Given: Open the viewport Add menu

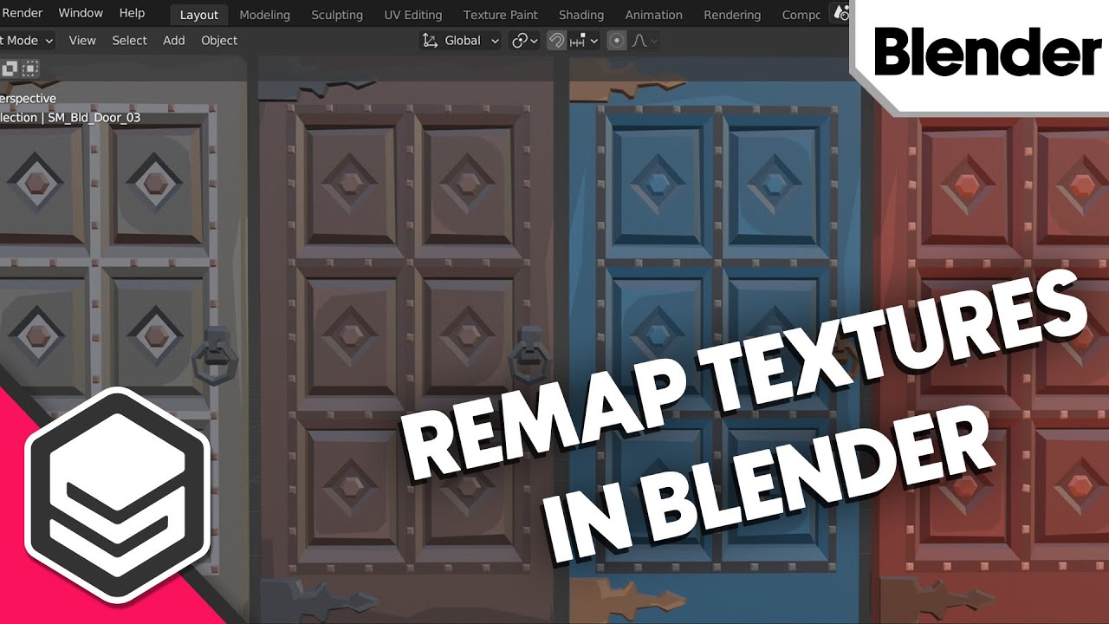Looking at the screenshot, I should click(x=173, y=41).
